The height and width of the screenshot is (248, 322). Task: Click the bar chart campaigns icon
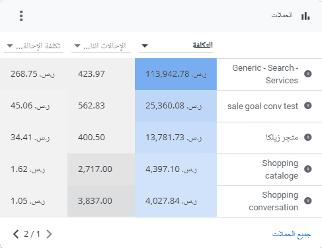[x=305, y=16]
